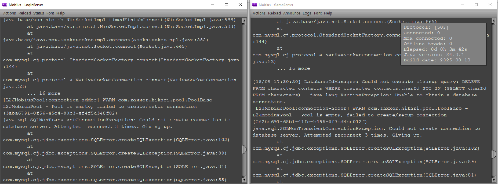Click the LoginServer console scrollbar thumb
This screenshot has height=184, width=498.
click(244, 150)
